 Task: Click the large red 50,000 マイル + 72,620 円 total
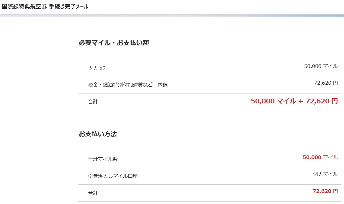click(294, 101)
